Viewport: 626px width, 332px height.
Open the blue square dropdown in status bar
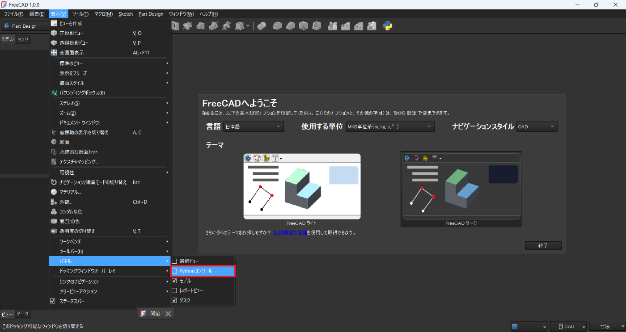(x=529, y=326)
